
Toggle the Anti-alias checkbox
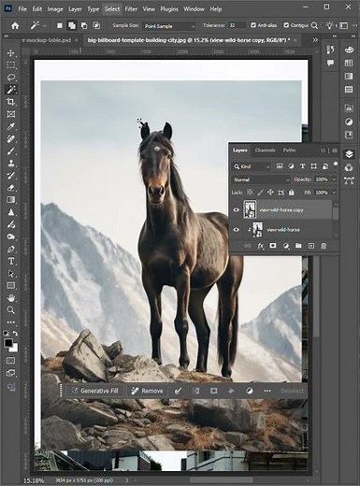253,25
